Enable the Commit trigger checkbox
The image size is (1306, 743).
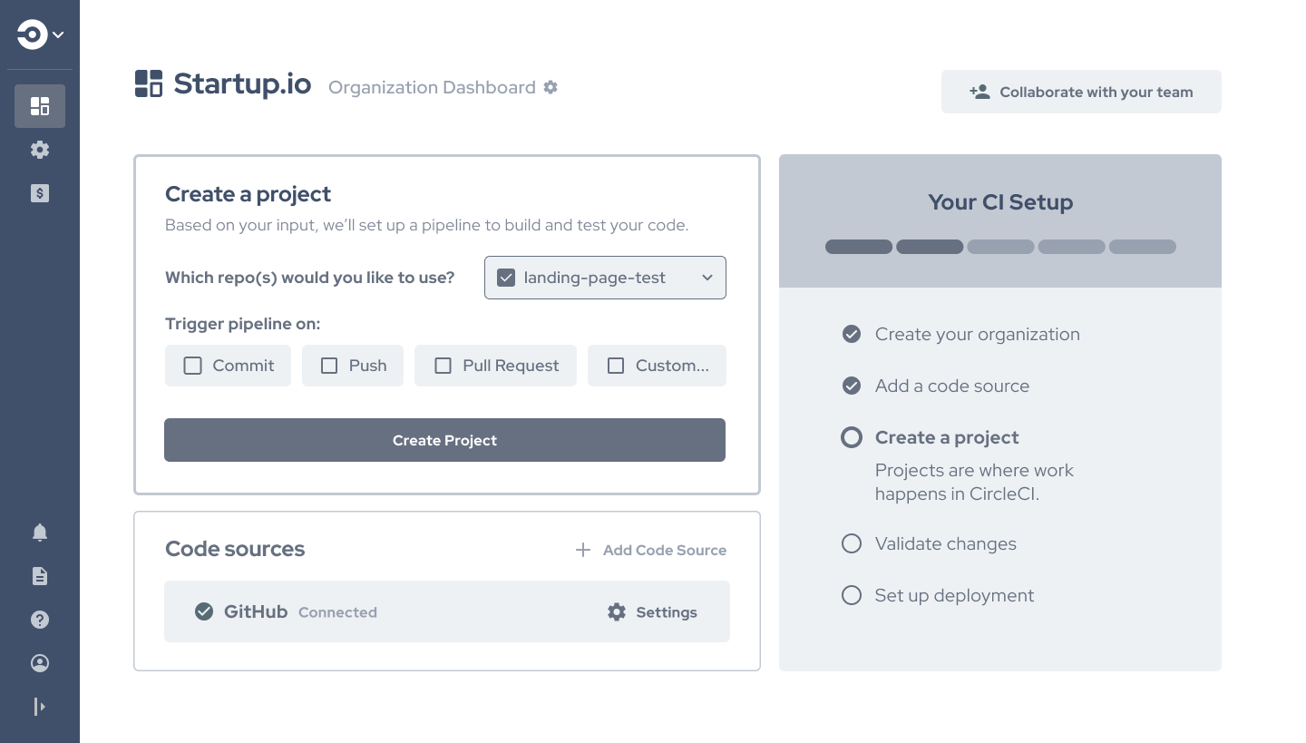[x=193, y=366]
